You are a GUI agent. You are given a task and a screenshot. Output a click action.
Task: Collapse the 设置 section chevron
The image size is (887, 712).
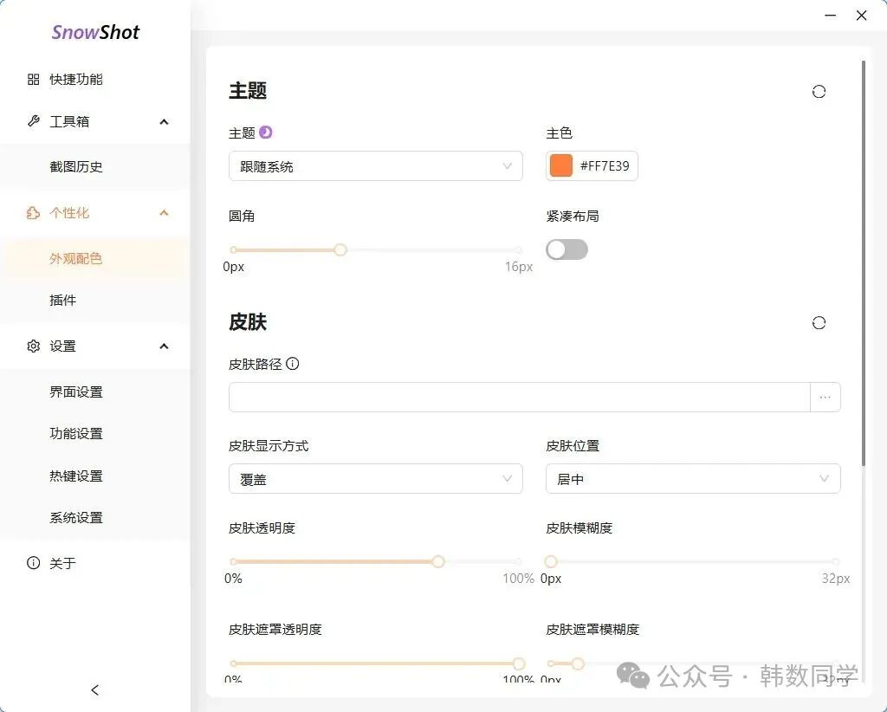coord(164,346)
